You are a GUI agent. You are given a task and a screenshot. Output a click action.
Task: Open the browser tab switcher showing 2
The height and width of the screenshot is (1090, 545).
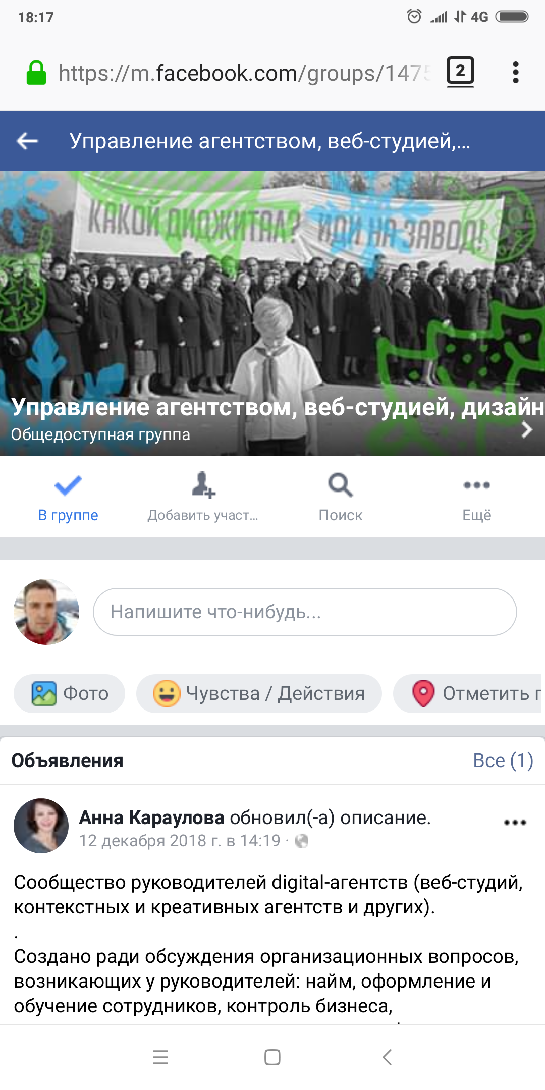click(460, 72)
